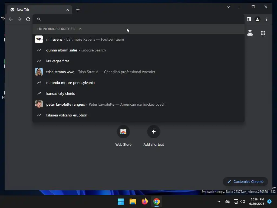This screenshot has width=277, height=208.
Task: Select the trish stratus wwe suggestion
Action: click(x=138, y=72)
